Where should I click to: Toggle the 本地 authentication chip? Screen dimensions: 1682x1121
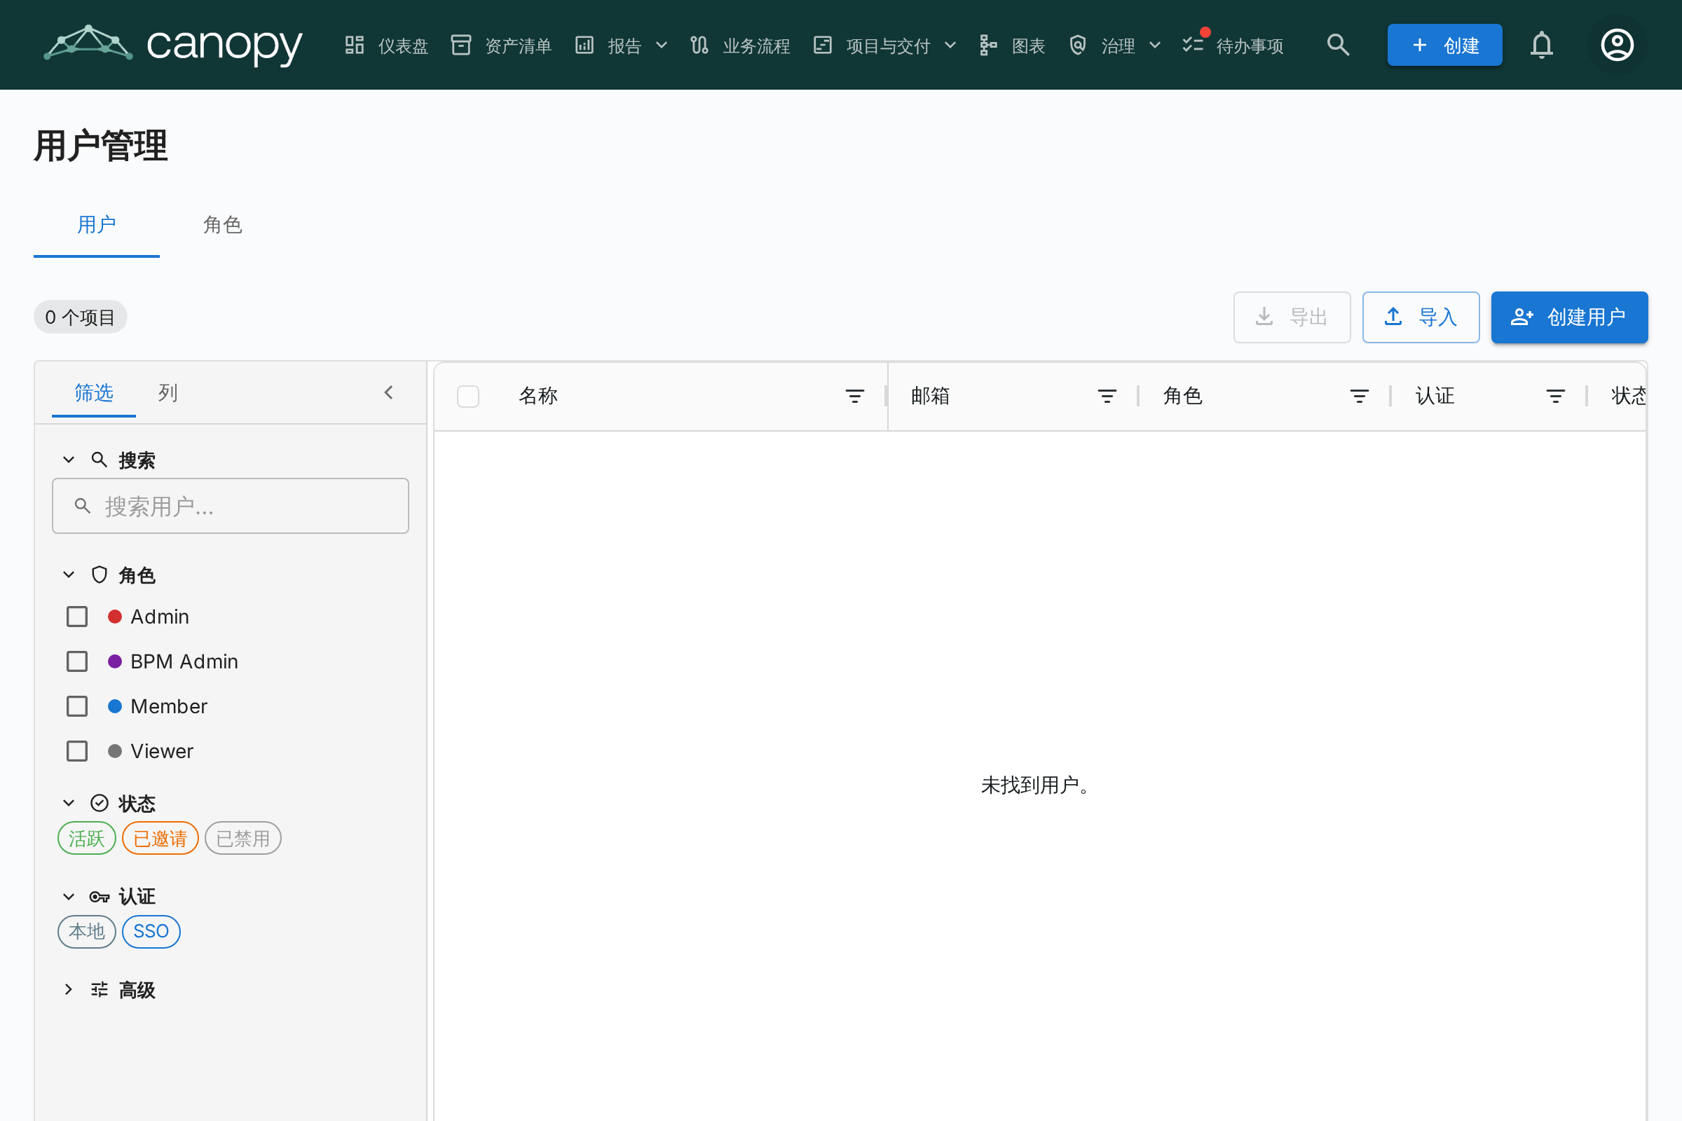(86, 932)
